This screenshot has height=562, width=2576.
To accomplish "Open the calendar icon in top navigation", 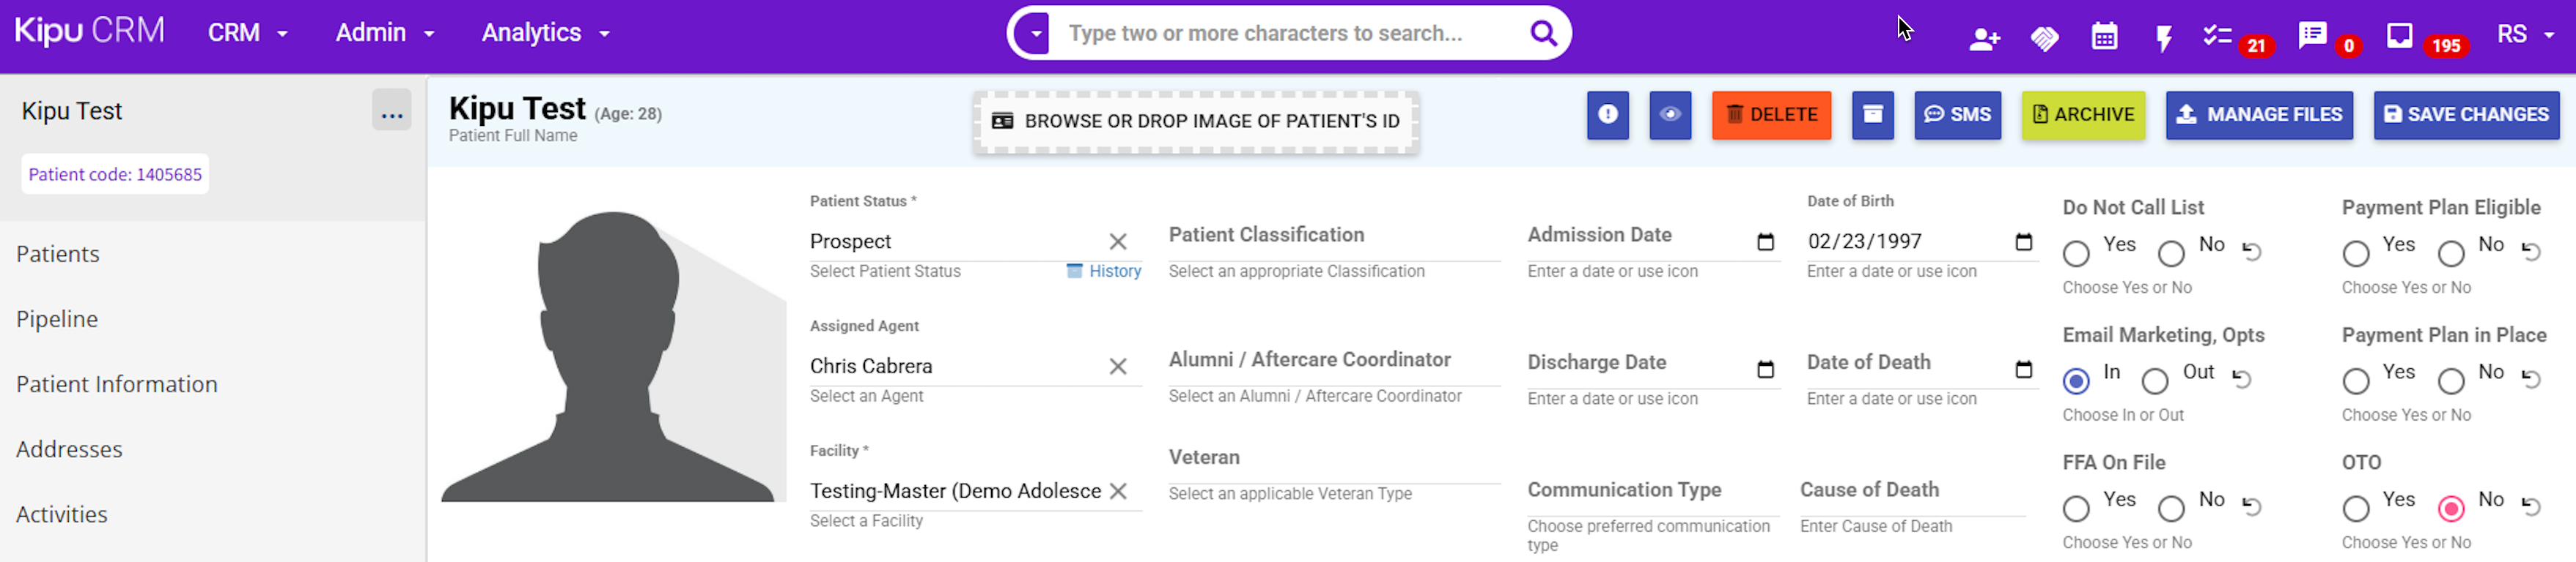I will [x=2104, y=37].
